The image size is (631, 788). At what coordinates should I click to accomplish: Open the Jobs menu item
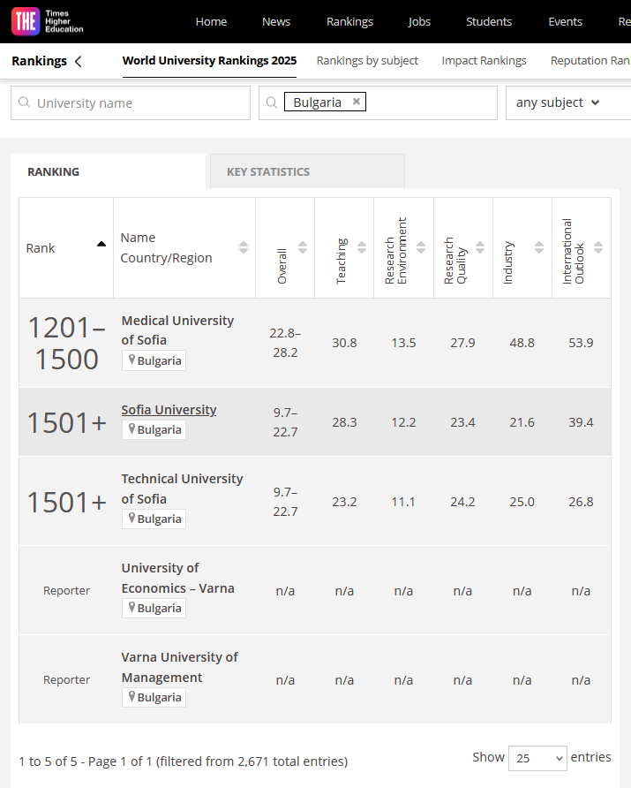tap(420, 21)
